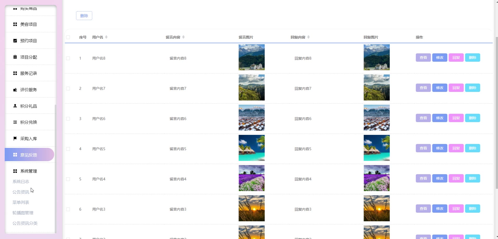Click 删除 for 用户名8 row
The image size is (498, 239).
coord(472,58)
